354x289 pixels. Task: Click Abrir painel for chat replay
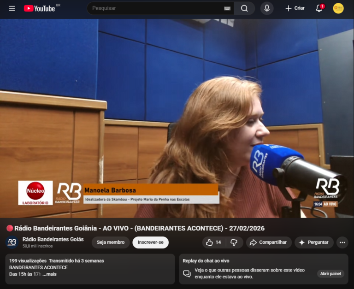(x=330, y=274)
